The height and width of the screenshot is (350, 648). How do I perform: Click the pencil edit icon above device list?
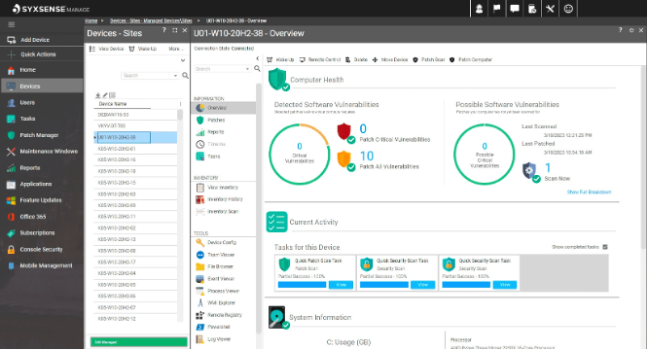pos(105,95)
